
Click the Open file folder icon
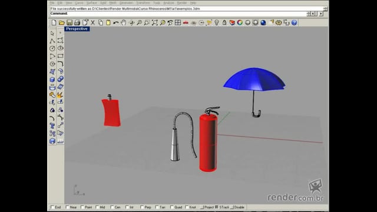61,22
